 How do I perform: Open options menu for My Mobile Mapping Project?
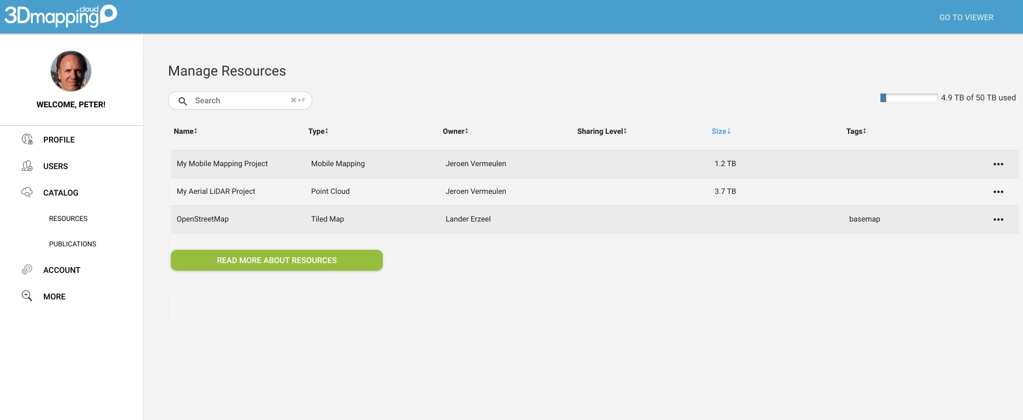tap(998, 164)
